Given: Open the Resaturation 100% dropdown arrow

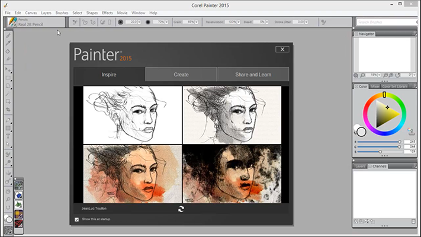Looking at the screenshot, I should point(239,23).
